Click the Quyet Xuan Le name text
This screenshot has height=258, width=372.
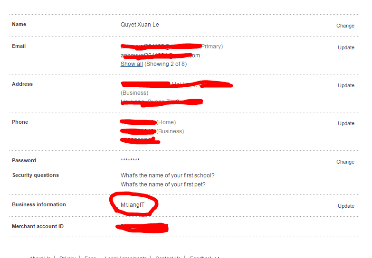click(140, 25)
